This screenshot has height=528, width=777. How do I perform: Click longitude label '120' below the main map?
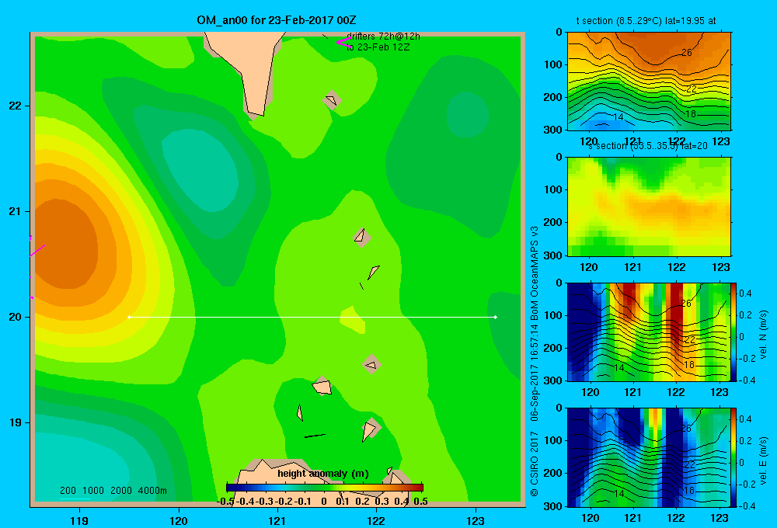tap(179, 520)
